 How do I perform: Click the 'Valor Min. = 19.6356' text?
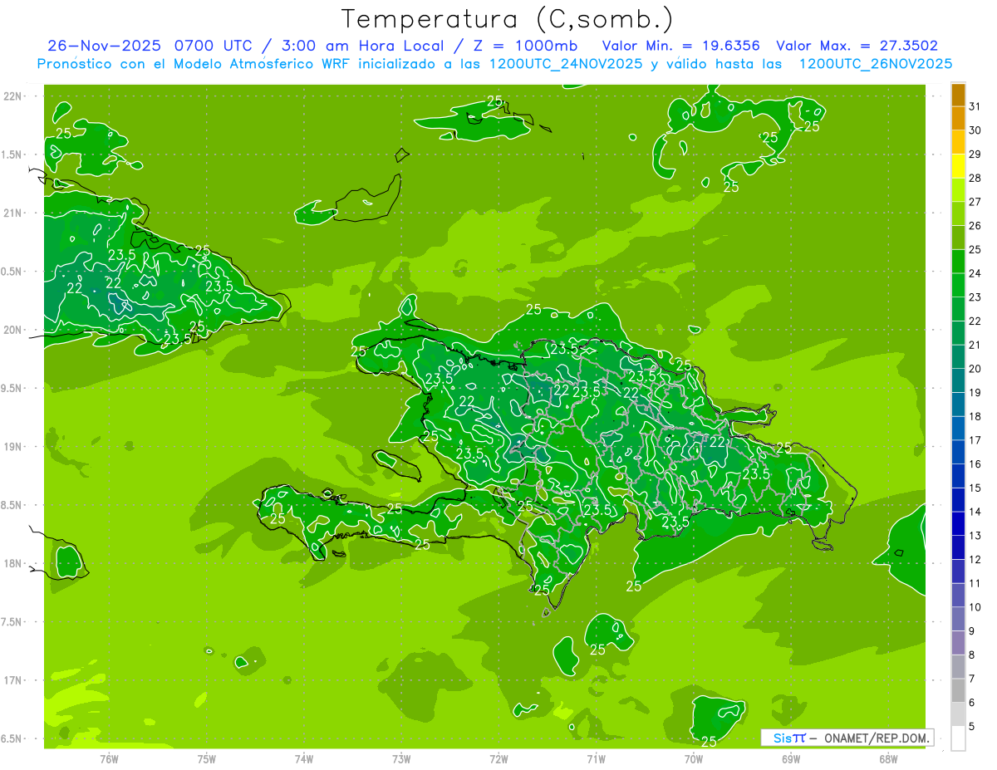pos(680,46)
